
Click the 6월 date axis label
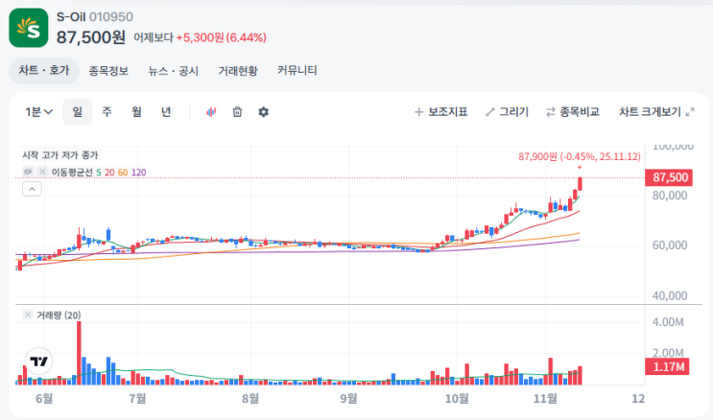pyautogui.click(x=44, y=399)
